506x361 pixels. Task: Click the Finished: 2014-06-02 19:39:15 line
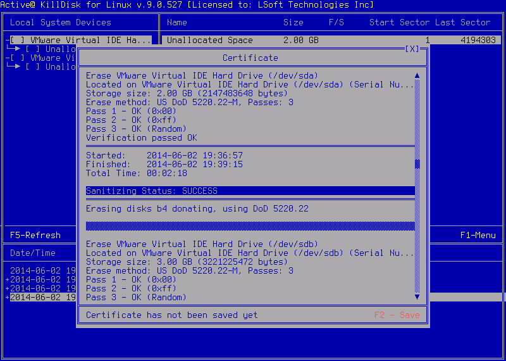tap(164, 164)
